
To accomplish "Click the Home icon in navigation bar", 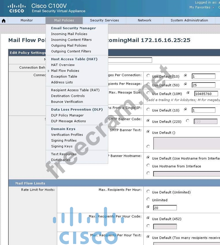I will [4, 21].
